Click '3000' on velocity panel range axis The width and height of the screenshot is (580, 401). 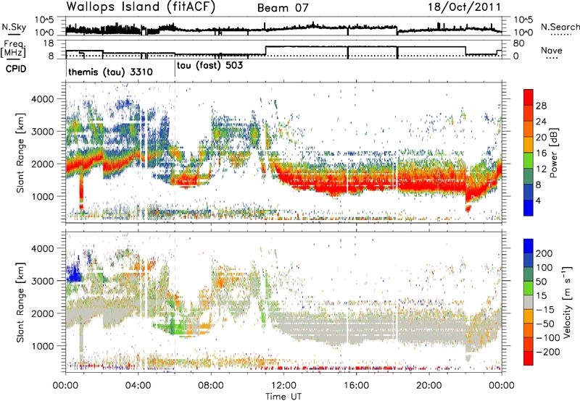point(42,281)
